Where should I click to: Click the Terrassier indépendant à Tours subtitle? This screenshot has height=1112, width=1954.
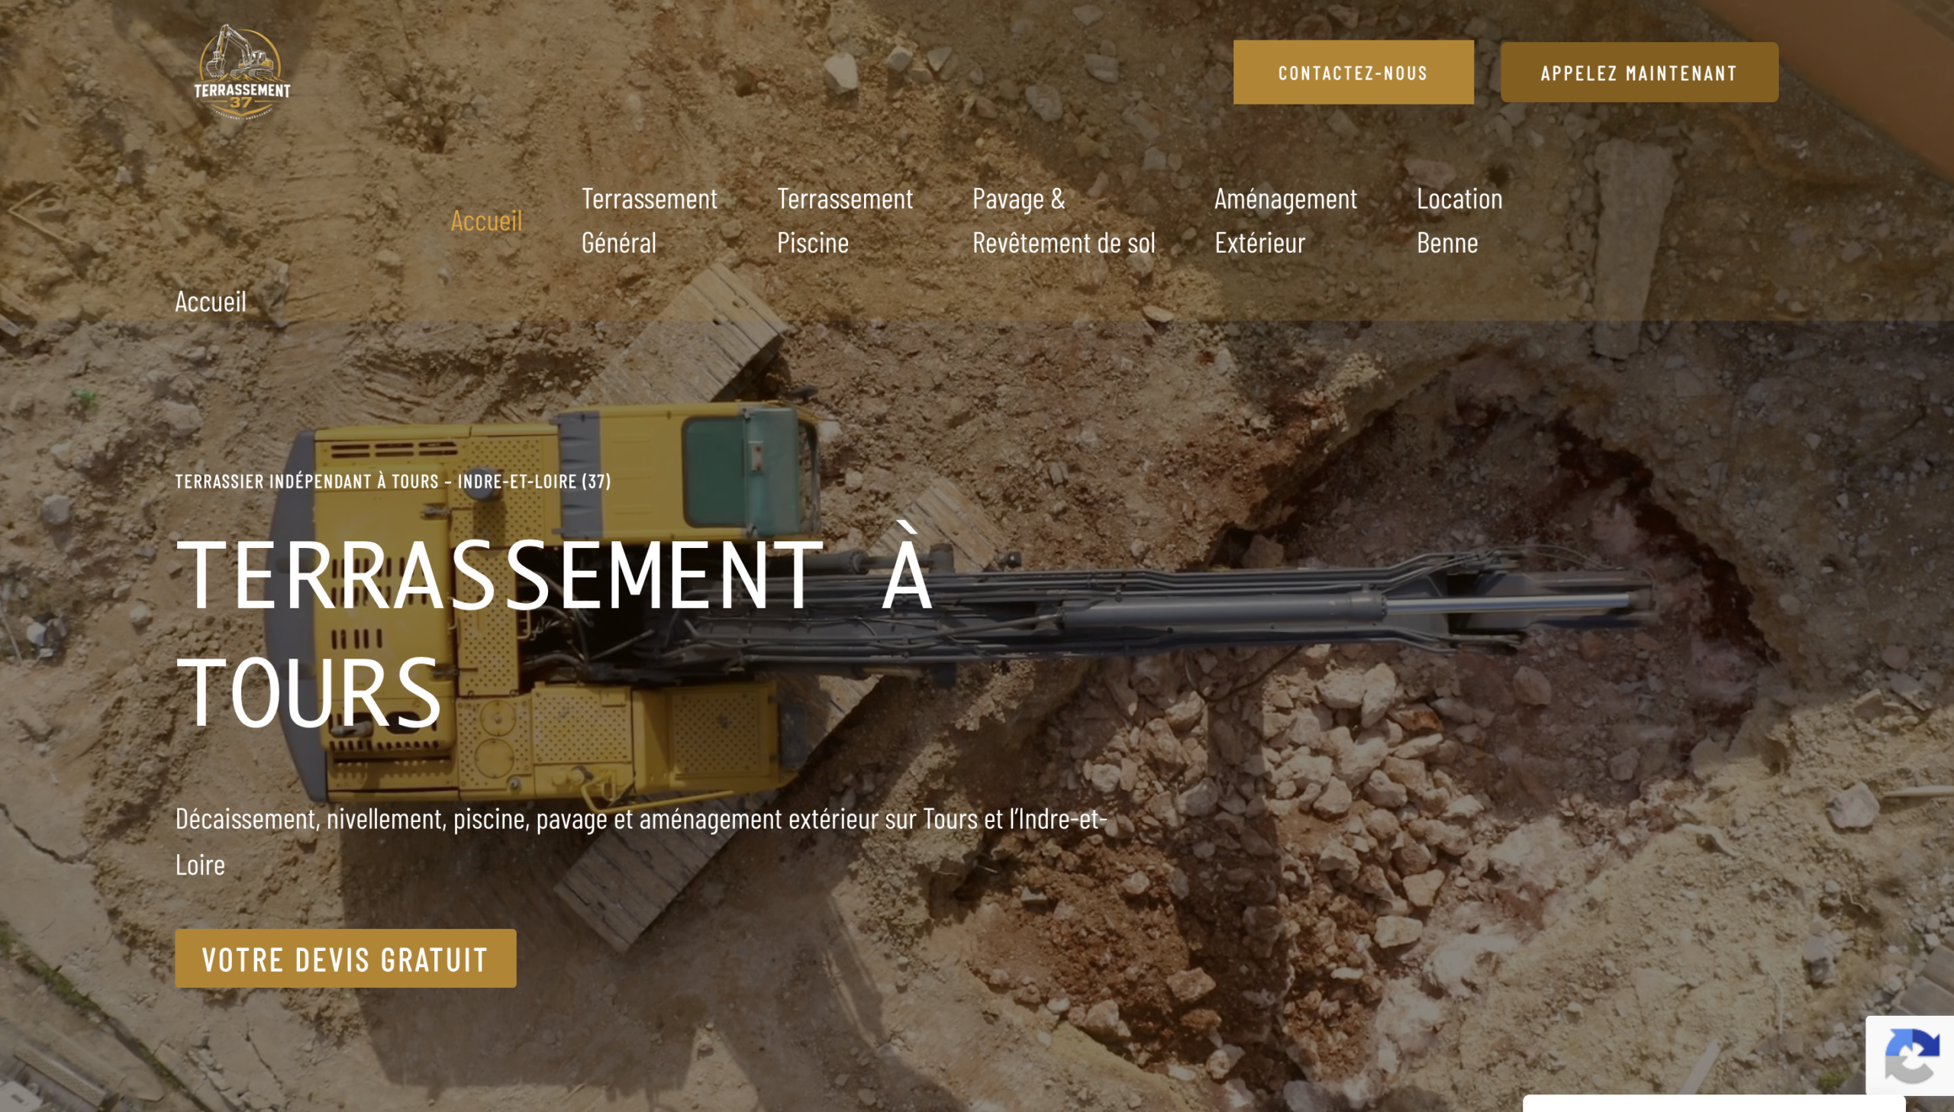392,481
